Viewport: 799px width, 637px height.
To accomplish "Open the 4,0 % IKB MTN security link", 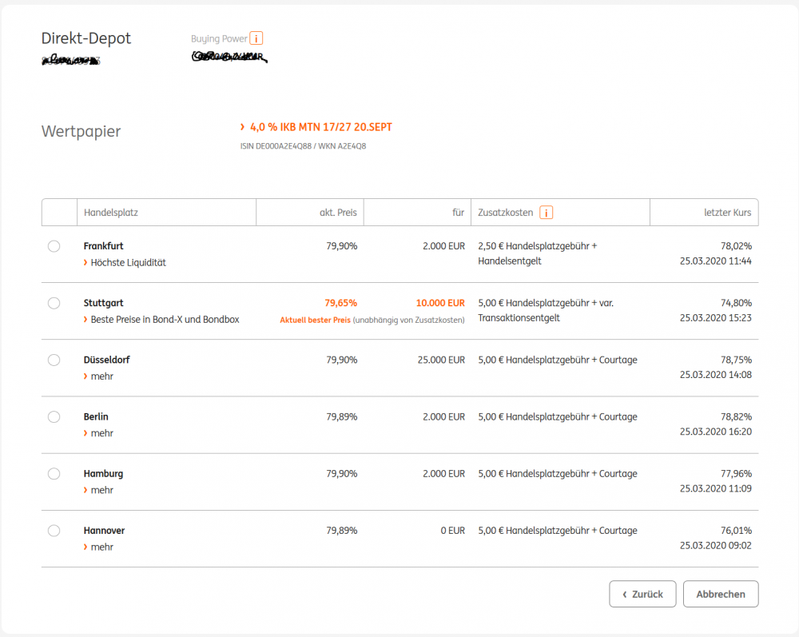I will point(320,127).
